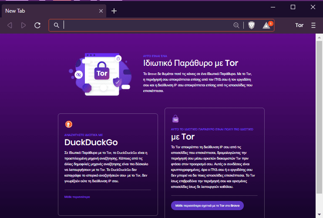Open a new tab with plus button

click(x=114, y=11)
